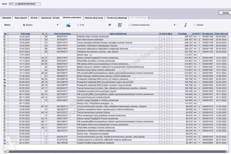231x154 pixels.
Task: Select the Serwis radio button
Action: coord(195,25)
